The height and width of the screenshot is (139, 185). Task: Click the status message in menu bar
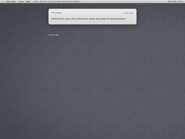tap(57, 1)
